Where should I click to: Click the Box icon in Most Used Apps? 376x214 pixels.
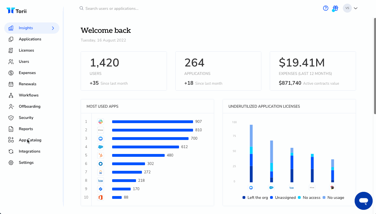101,181
